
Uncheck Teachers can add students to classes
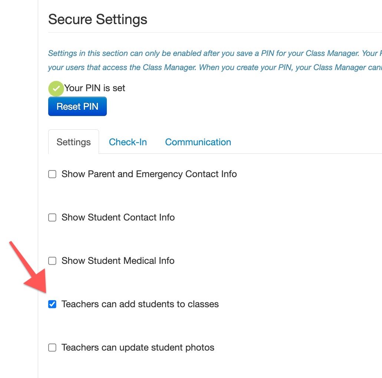pos(52,304)
